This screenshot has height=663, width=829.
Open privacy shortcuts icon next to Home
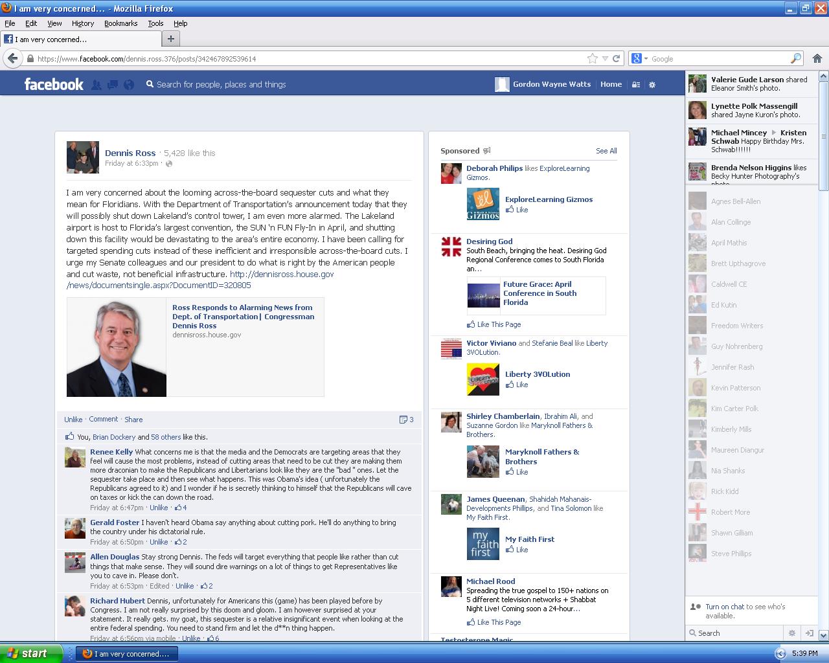(636, 85)
